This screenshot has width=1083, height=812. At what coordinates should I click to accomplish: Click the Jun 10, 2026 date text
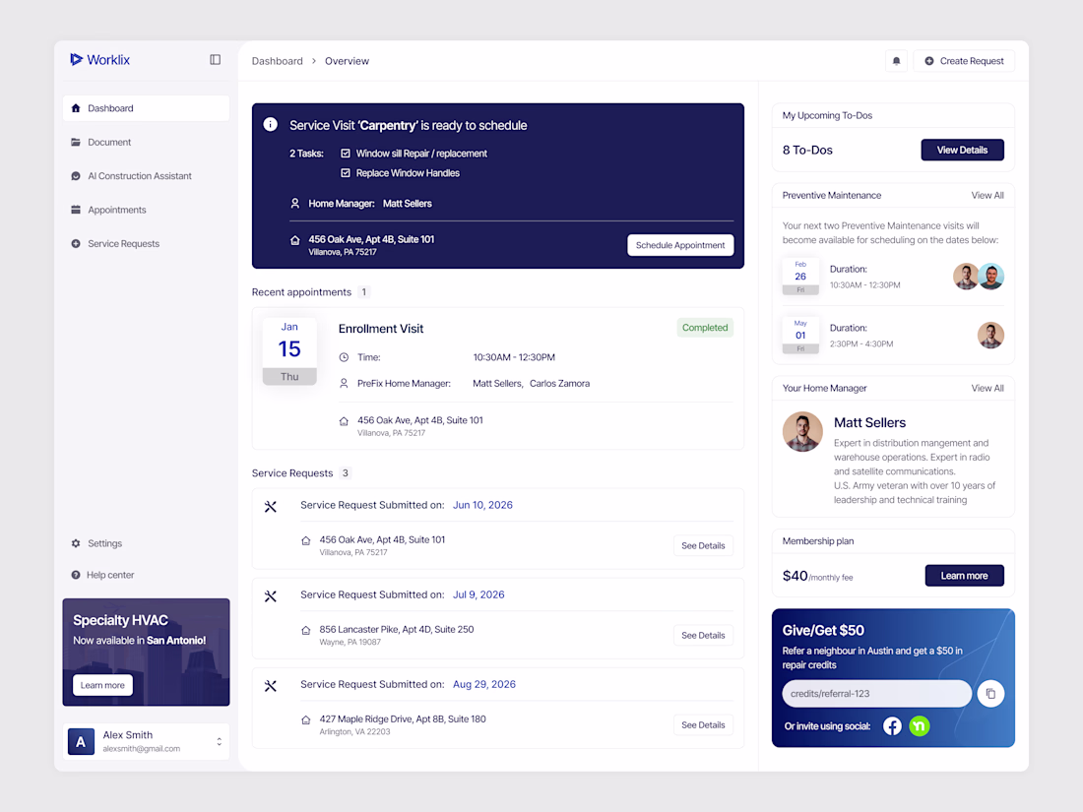[x=482, y=506]
